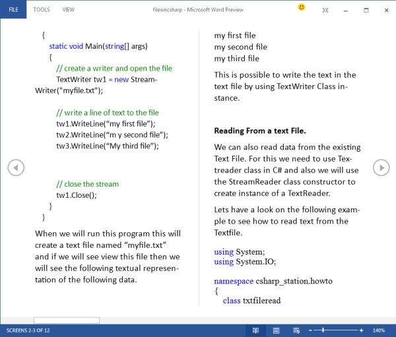Click the text "my first file"
Viewport: 396px width, 337px height.
(235, 36)
